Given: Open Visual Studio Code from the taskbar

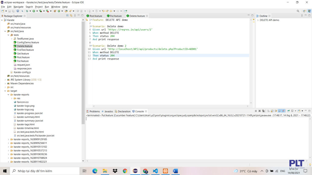Looking at the screenshot, I should (x=155, y=171).
